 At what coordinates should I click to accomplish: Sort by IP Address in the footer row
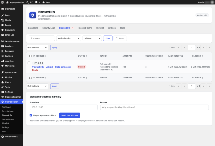[40, 78]
